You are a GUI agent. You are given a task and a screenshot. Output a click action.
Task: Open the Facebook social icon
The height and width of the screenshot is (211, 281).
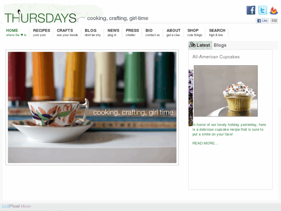click(251, 10)
